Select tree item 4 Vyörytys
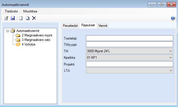The image size is (178, 107). [29, 44]
